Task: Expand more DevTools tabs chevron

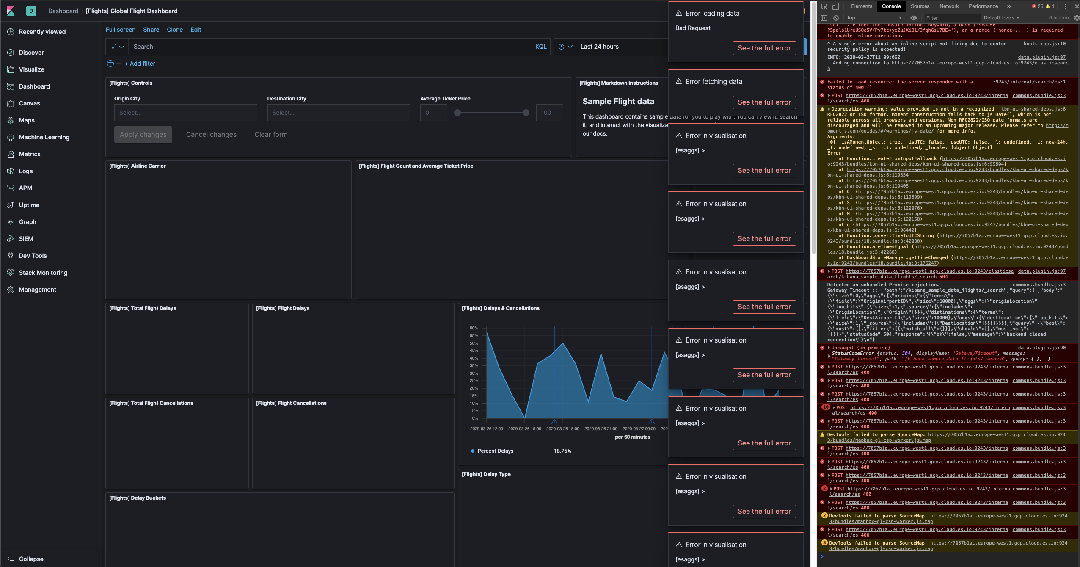Action: coord(1009,6)
